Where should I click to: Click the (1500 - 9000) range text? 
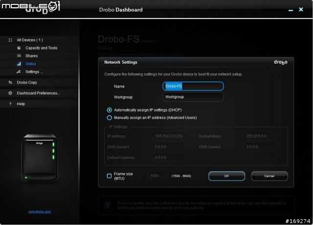(x=181, y=176)
